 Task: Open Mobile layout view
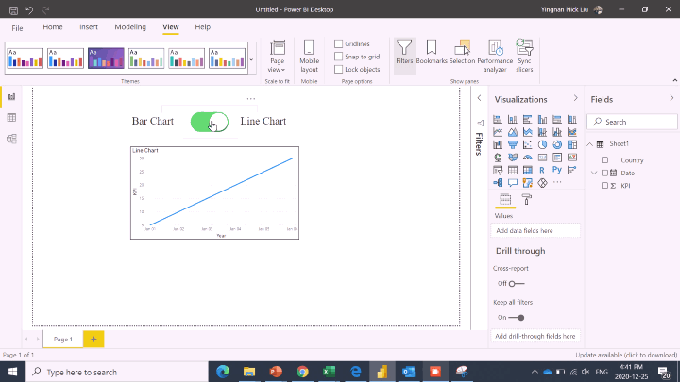[x=309, y=56]
